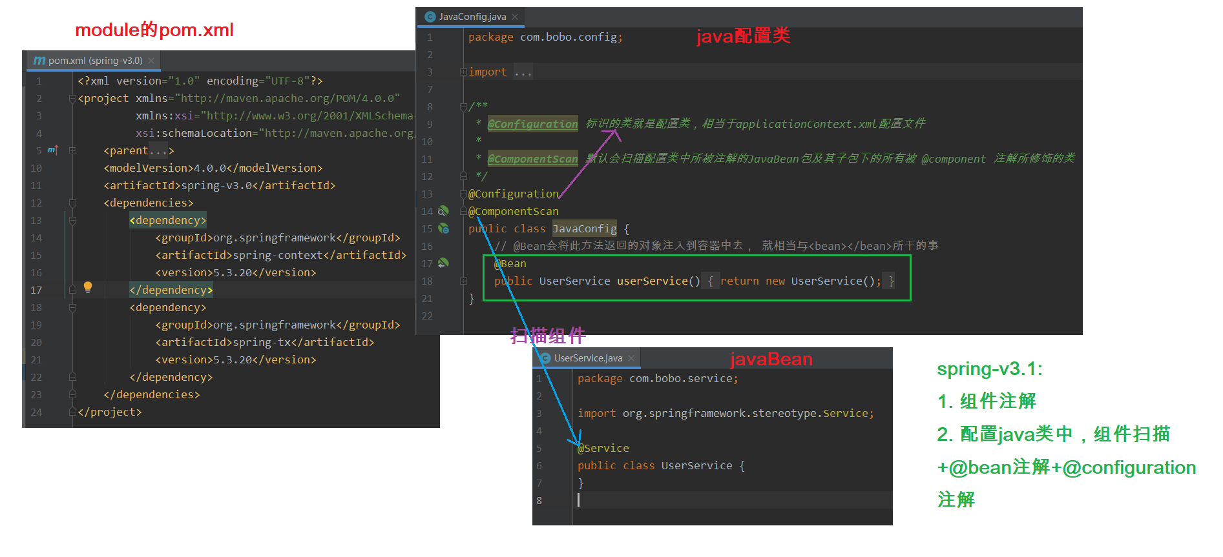This screenshot has height=557, width=1223.
Task: Click the Spring bean class gutter icon on line 15
Action: (443, 228)
